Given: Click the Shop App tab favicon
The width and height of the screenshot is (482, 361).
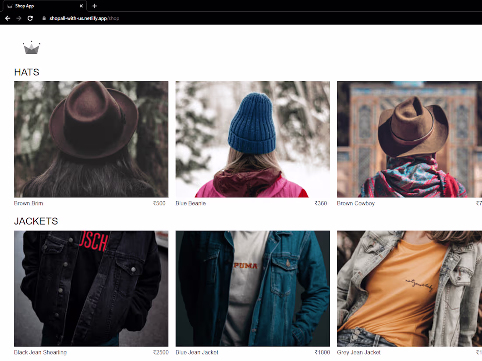Looking at the screenshot, I should pos(10,6).
